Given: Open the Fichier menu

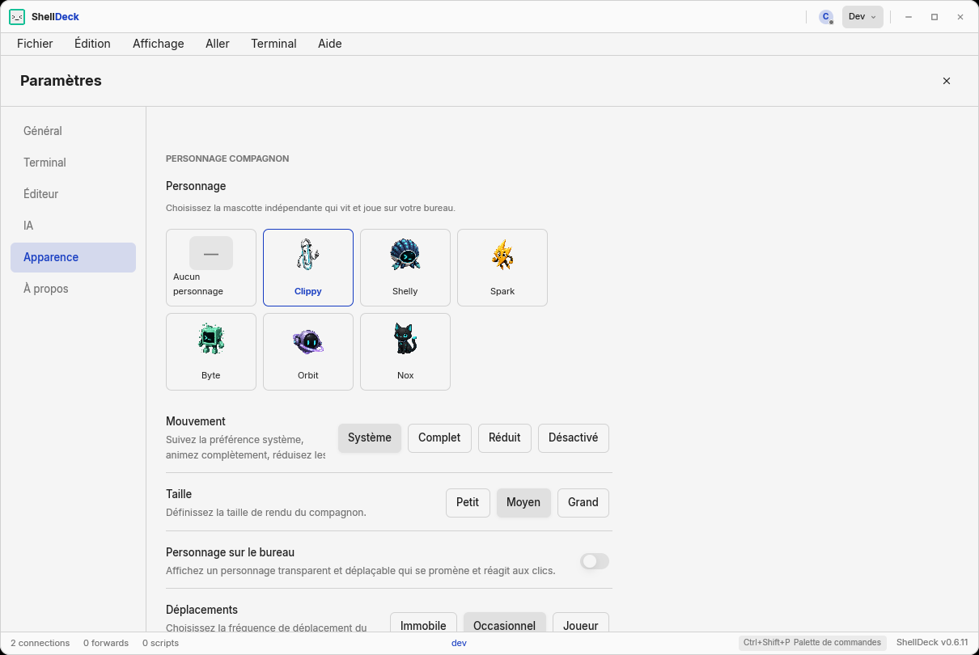Looking at the screenshot, I should [x=35, y=44].
